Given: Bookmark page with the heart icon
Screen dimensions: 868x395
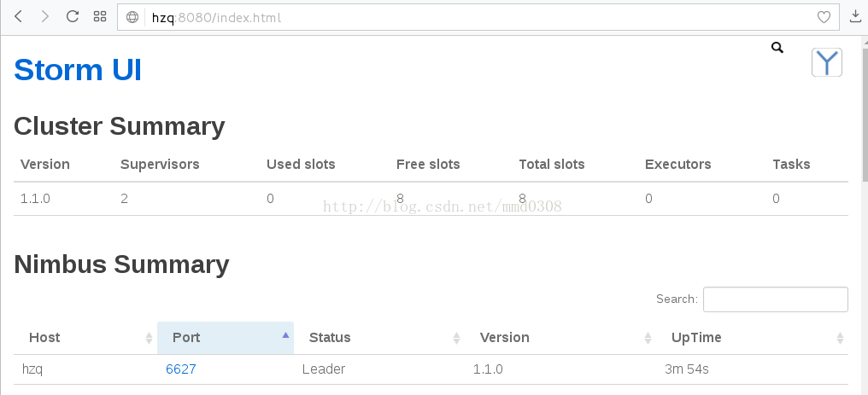Looking at the screenshot, I should tap(824, 17).
